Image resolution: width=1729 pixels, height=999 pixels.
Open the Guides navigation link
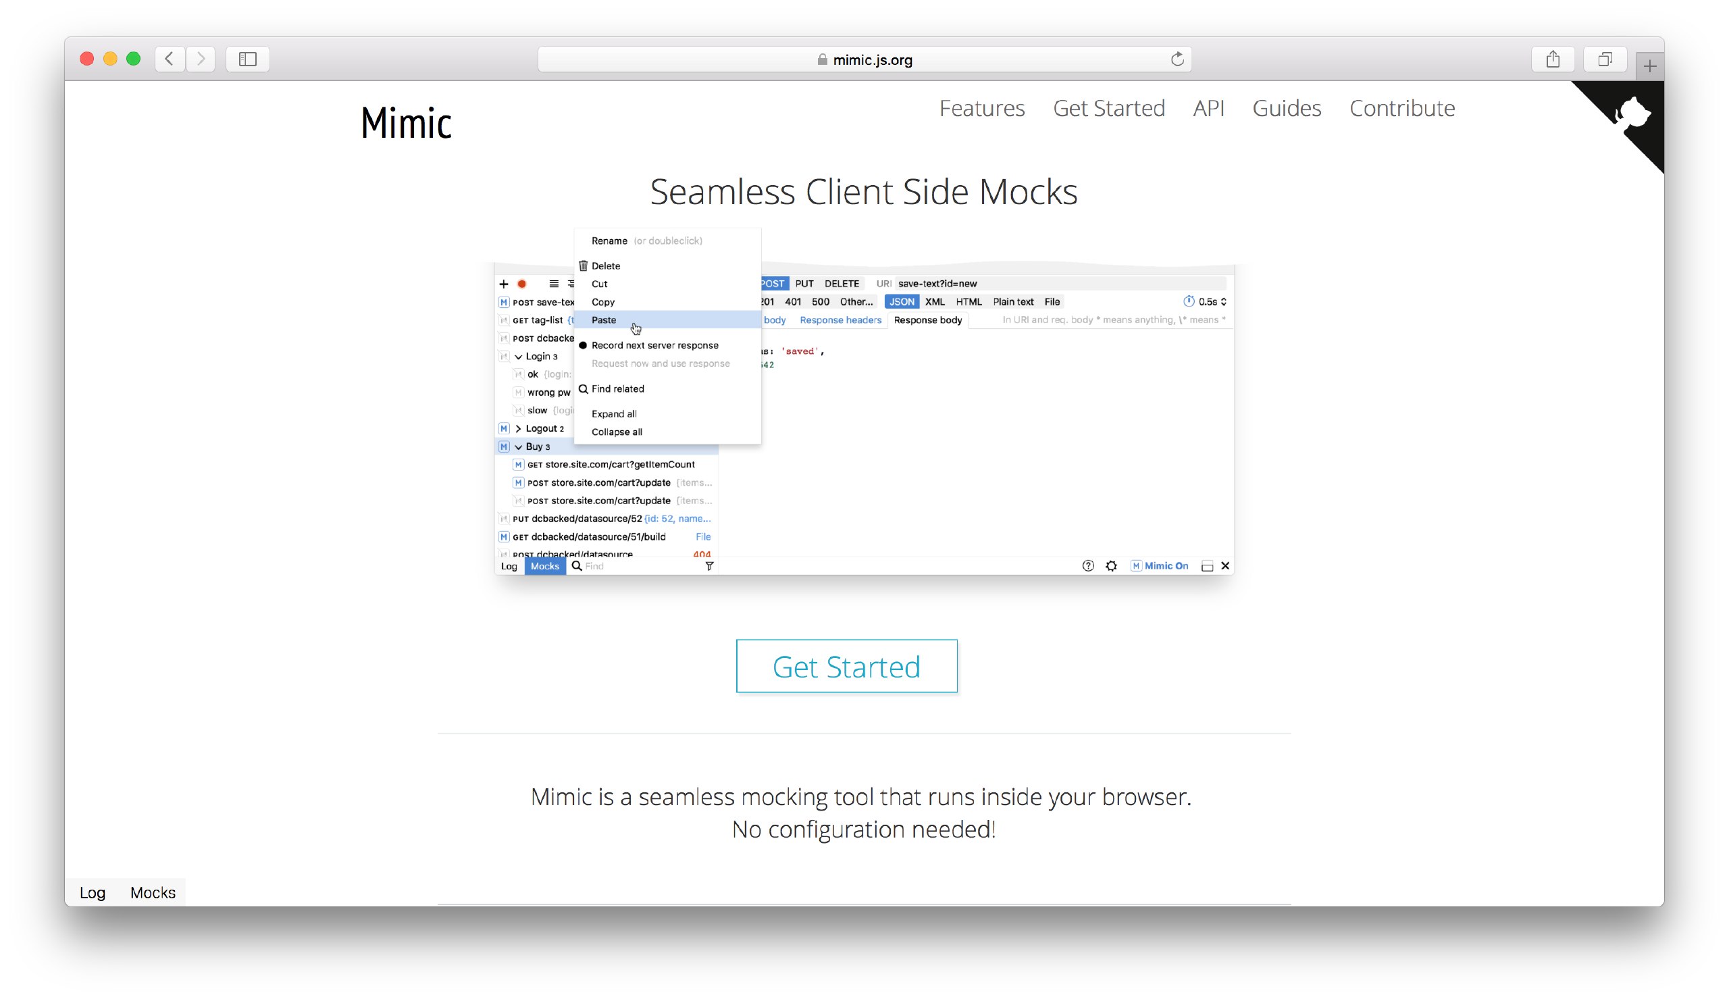1286,108
